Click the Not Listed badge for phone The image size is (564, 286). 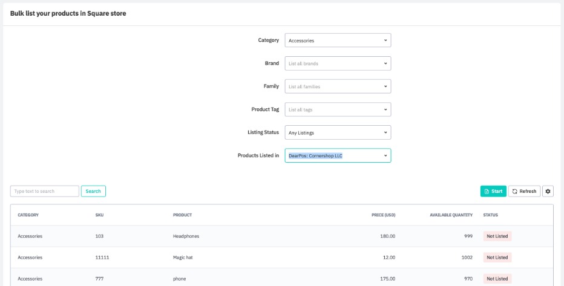pos(497,279)
